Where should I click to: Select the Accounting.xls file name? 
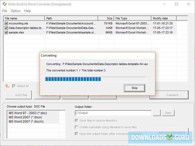(x=18, y=23)
